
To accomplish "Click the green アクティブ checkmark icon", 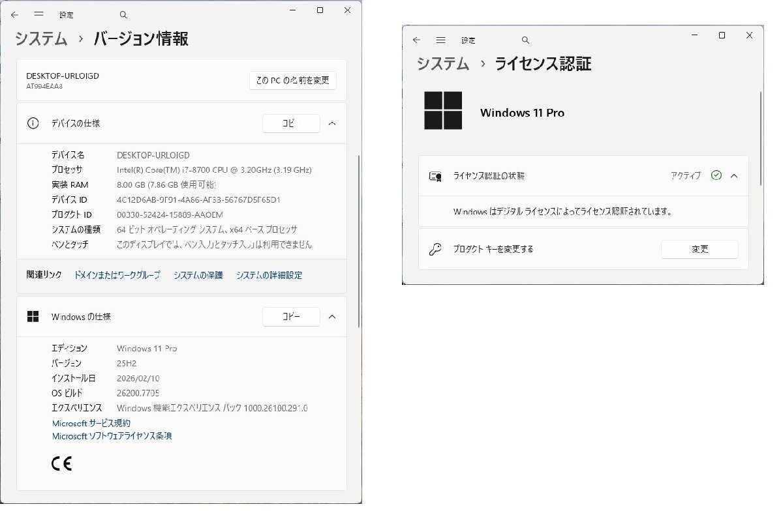I will tap(716, 175).
